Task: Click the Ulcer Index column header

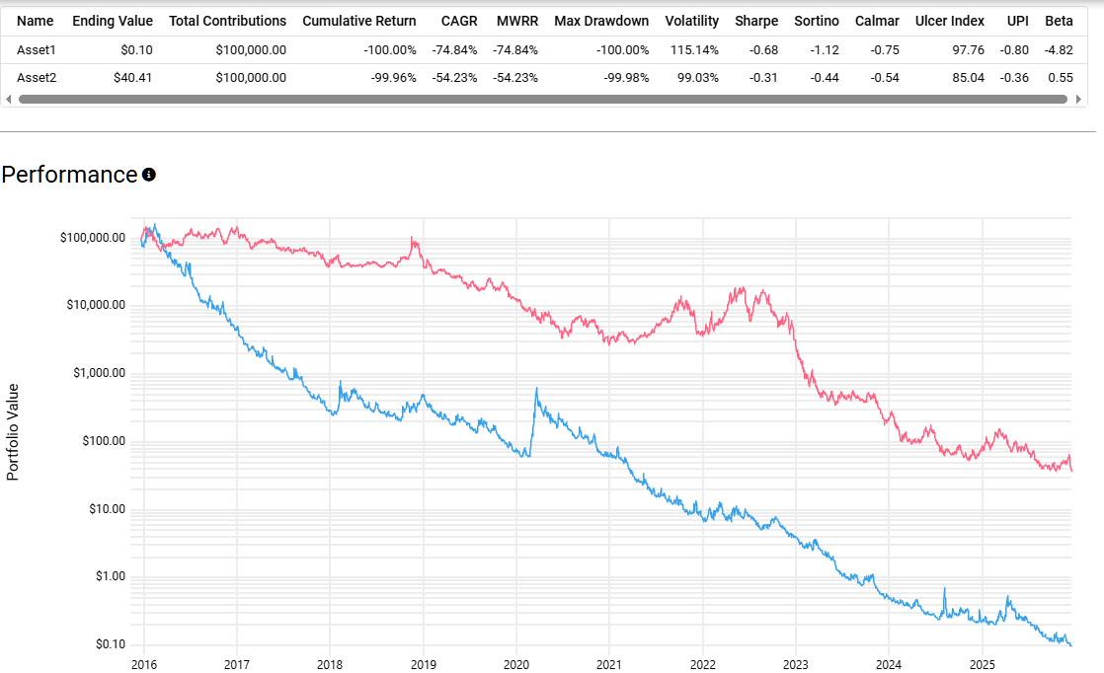Action: 949,21
